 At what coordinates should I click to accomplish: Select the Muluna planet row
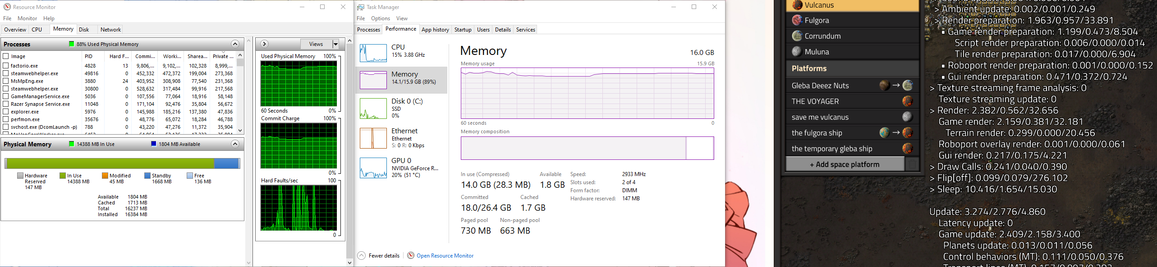(x=852, y=52)
